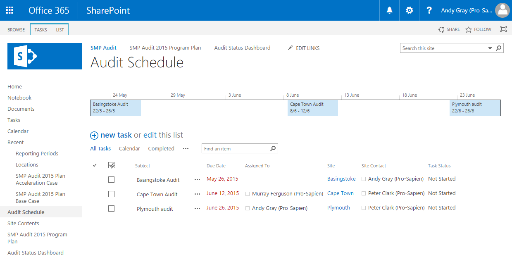The width and height of the screenshot is (512, 262).
Task: Open more views ellipsis beside Completed
Action: tap(186, 149)
